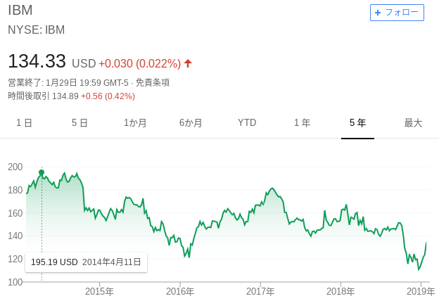This screenshot has width=439, height=301.
Task: Click the red up arrow price indicator
Action: tap(188, 63)
